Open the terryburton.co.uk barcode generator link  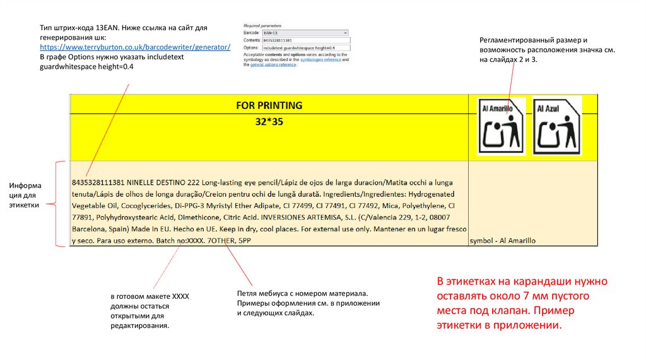(x=135, y=47)
